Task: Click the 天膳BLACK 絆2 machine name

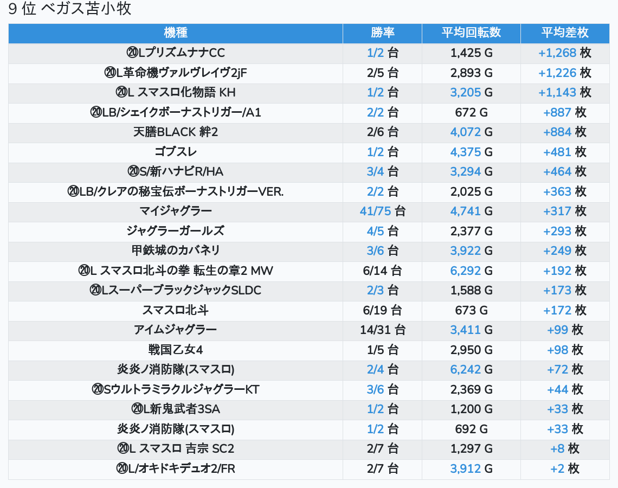Action: pyautogui.click(x=175, y=132)
